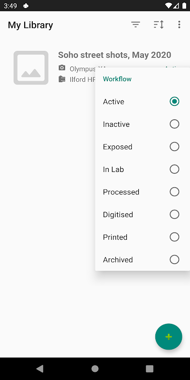This screenshot has width=190, height=380.
Task: Open Soho street shots, May 2020 roll
Action: click(x=114, y=55)
